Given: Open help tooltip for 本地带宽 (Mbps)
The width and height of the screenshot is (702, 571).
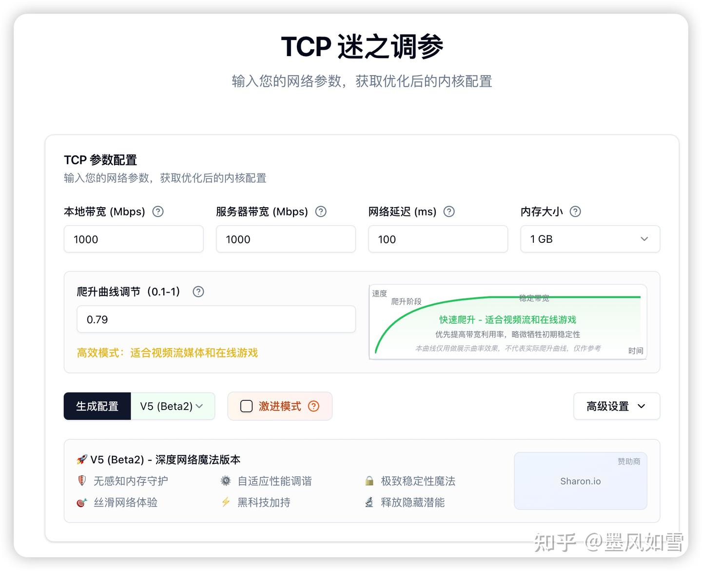Looking at the screenshot, I should [x=157, y=212].
